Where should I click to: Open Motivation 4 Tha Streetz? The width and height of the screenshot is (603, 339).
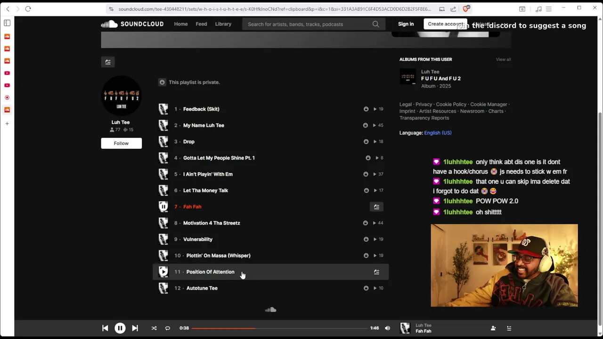pos(212,223)
